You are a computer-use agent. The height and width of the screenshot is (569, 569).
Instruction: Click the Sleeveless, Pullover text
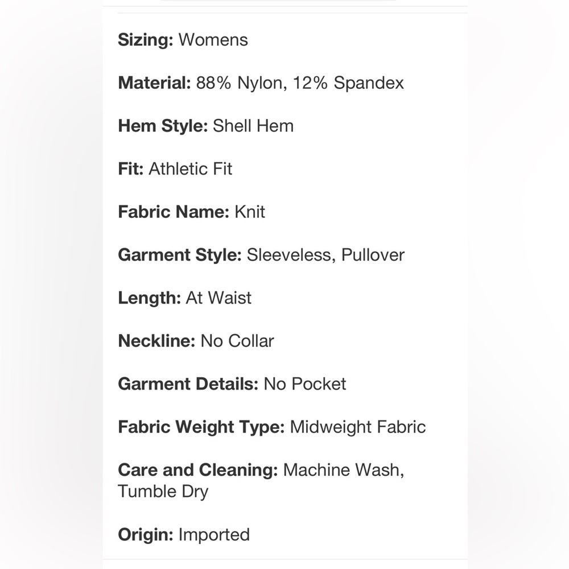pos(325,255)
